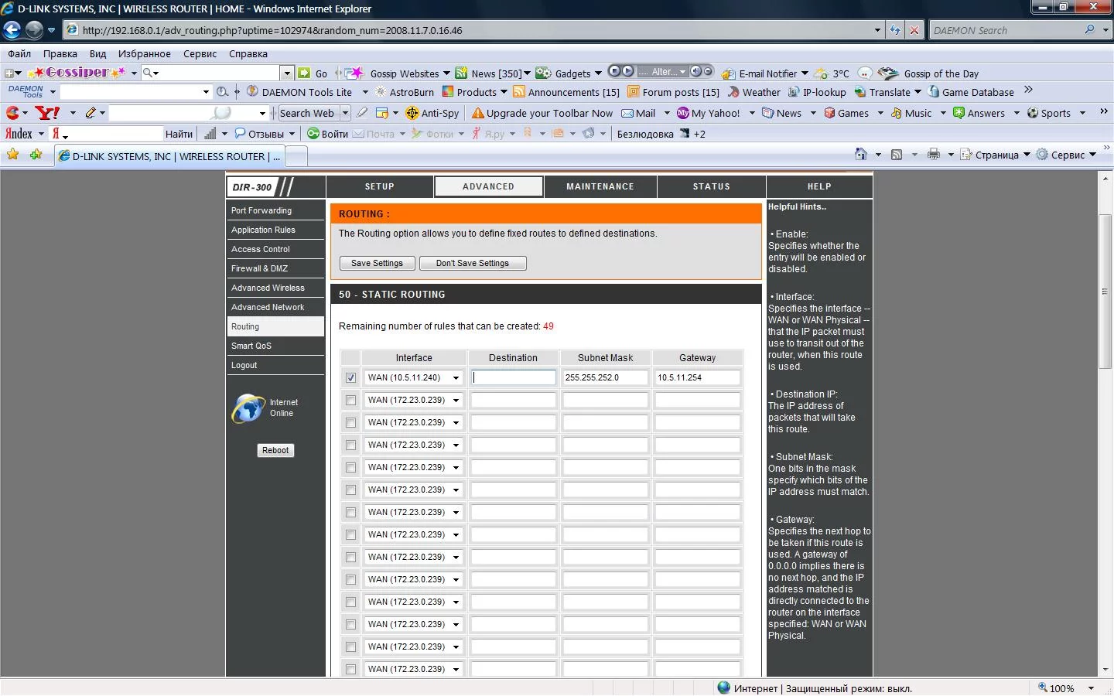This screenshot has height=696, width=1114.
Task: Click the Stop loading X icon
Action: (x=914, y=30)
